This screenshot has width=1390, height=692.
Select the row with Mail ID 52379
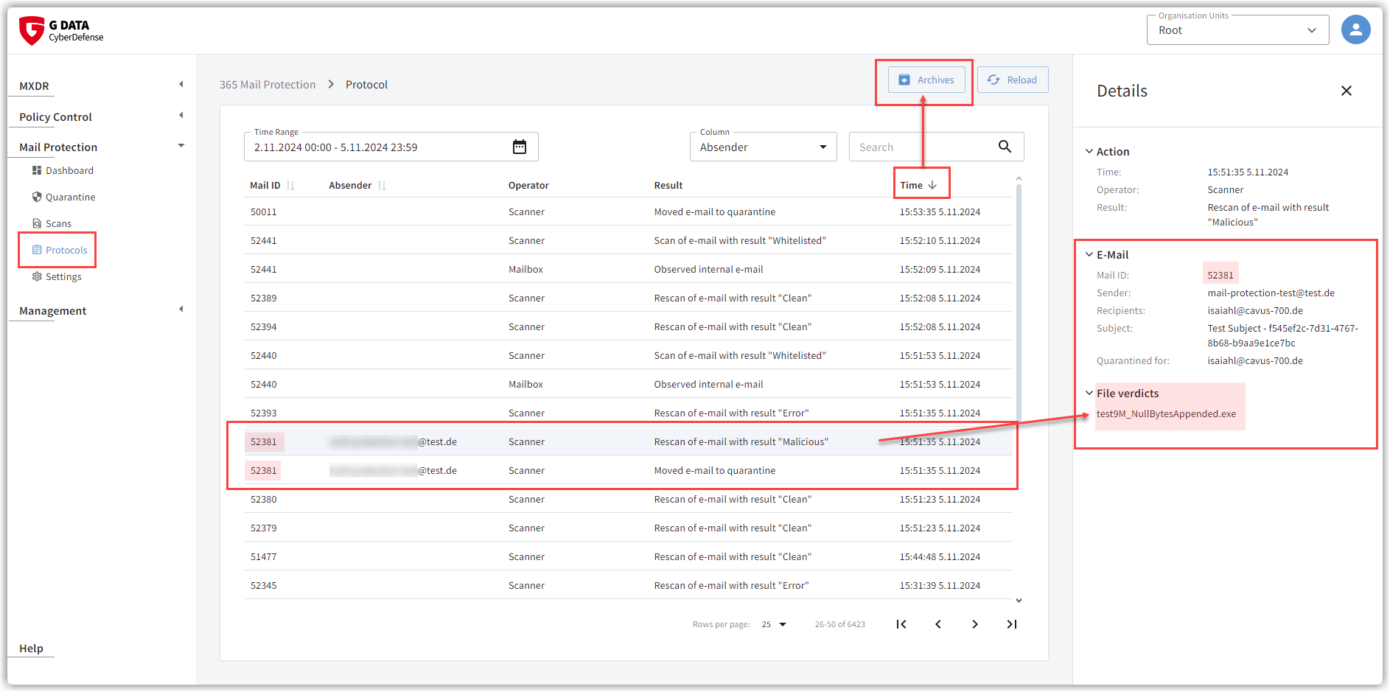tap(629, 528)
